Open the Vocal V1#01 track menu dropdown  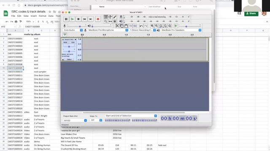pos(70,39)
